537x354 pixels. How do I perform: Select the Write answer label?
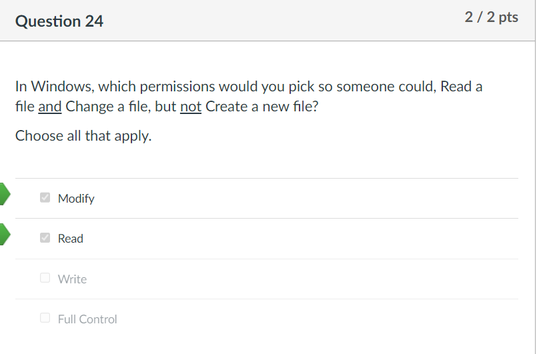pos(72,279)
